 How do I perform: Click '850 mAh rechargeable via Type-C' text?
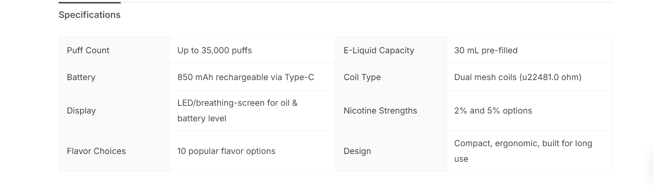tap(245, 77)
